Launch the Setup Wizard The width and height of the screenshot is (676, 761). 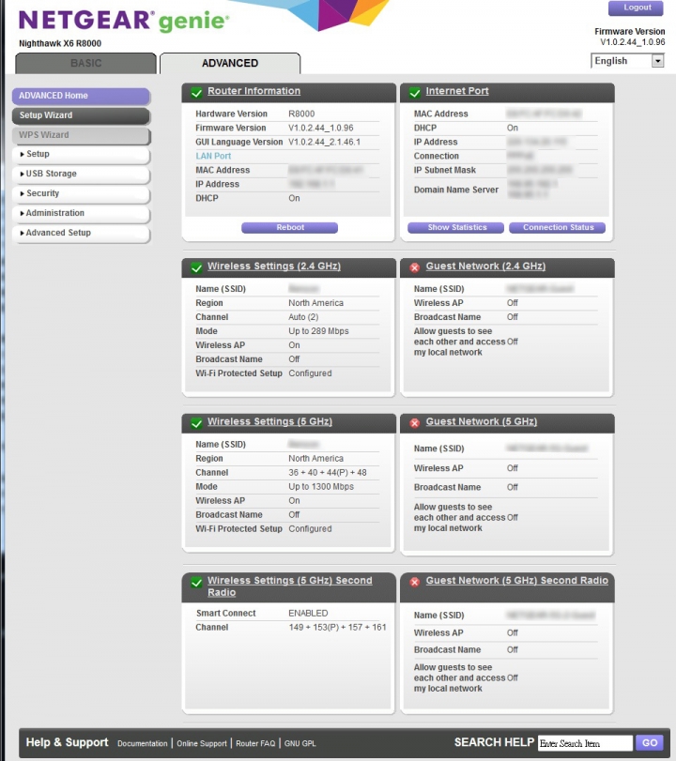click(x=81, y=115)
